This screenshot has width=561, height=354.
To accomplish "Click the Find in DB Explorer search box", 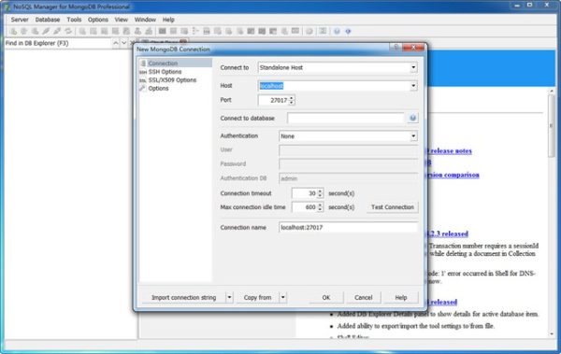I will pyautogui.click(x=58, y=43).
